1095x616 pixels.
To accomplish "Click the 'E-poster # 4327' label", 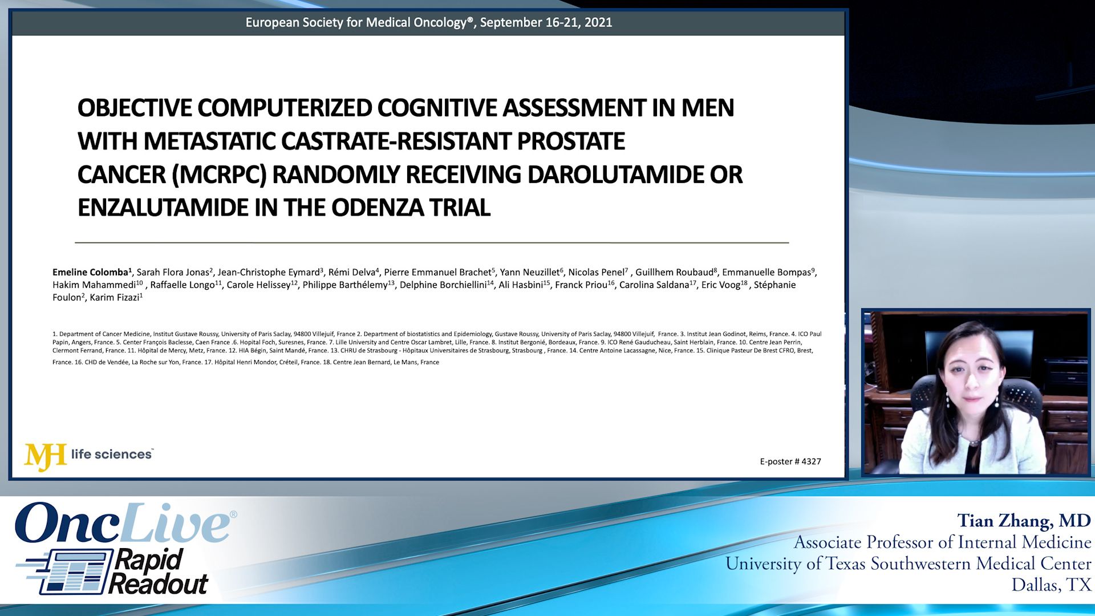I will (x=790, y=461).
